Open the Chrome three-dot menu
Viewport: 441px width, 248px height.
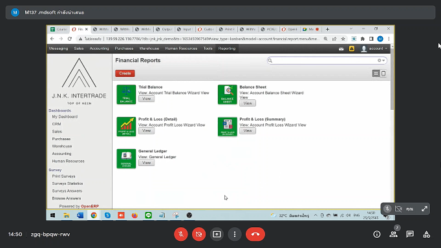(x=389, y=39)
